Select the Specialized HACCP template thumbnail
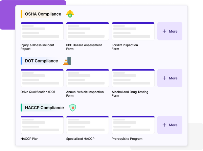 88,125
